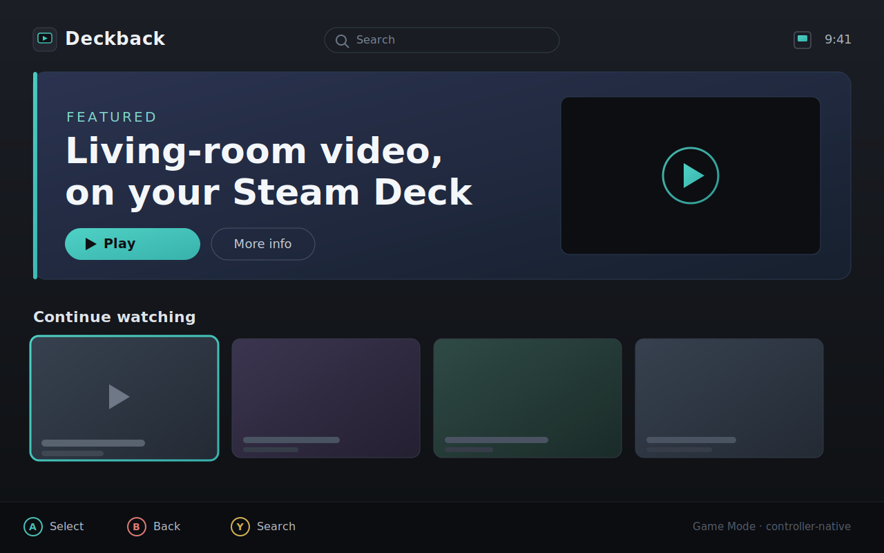Click the battery status icon
Screen dimensions: 884x553
click(803, 40)
